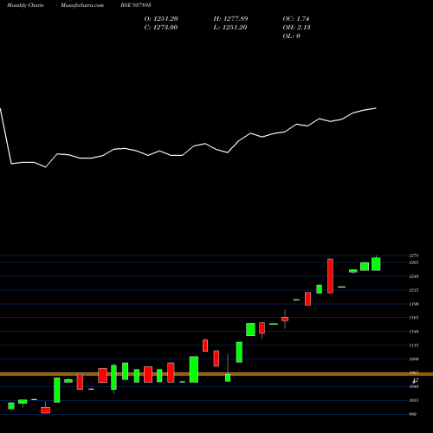Click the high value "H: 1277.89"

230,19
